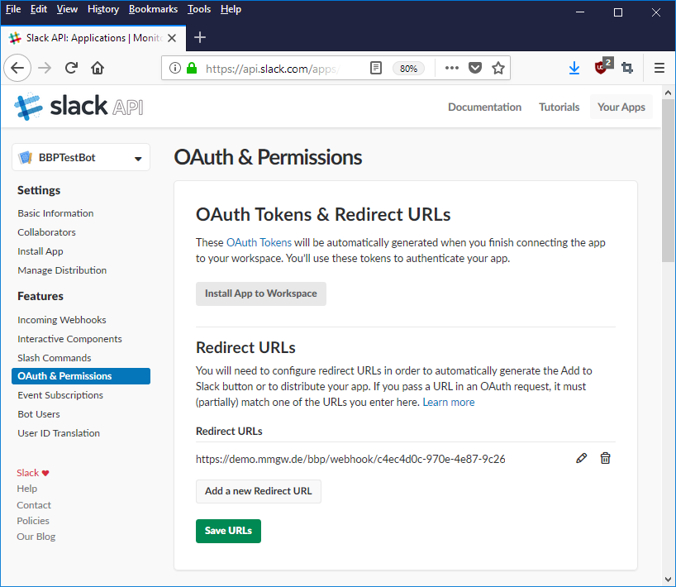This screenshot has width=676, height=587.
Task: Edit the demo.mmgw.de redirect URL
Action: click(581, 458)
